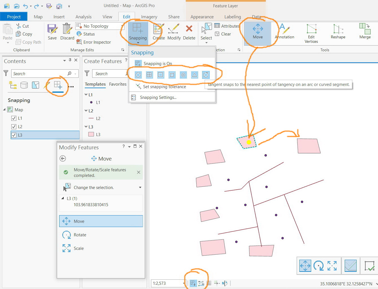Toggle the grid in the status bar
This screenshot has width=378, height=289.
coord(209,283)
